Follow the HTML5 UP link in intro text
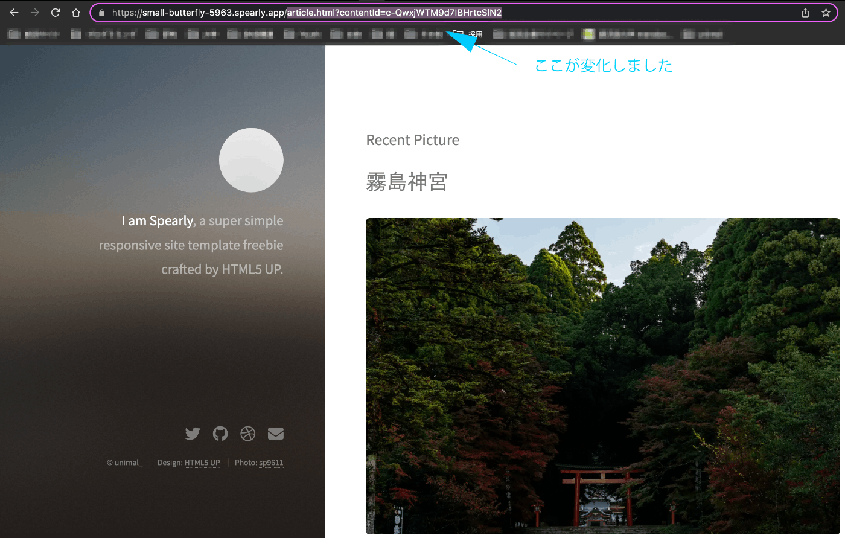The height and width of the screenshot is (538, 845). tap(251, 269)
